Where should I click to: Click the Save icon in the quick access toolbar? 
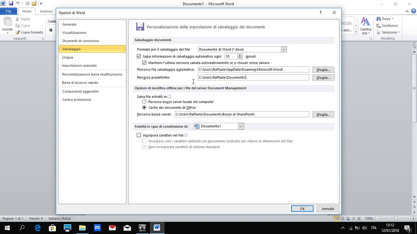pos(11,4)
